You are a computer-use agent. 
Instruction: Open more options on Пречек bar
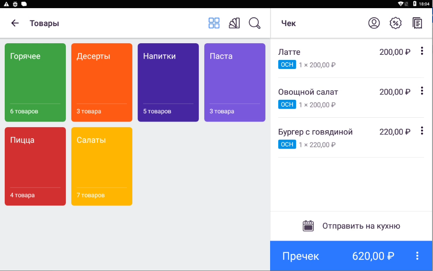tap(417, 256)
